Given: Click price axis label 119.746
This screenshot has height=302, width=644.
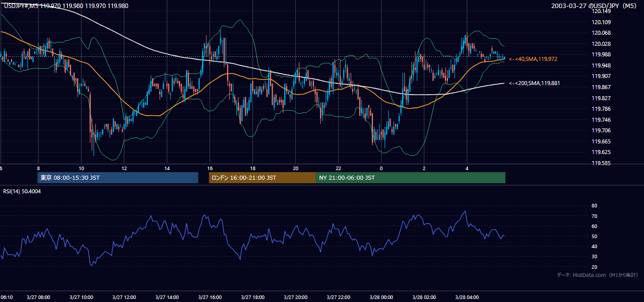Looking at the screenshot, I should [x=602, y=120].
